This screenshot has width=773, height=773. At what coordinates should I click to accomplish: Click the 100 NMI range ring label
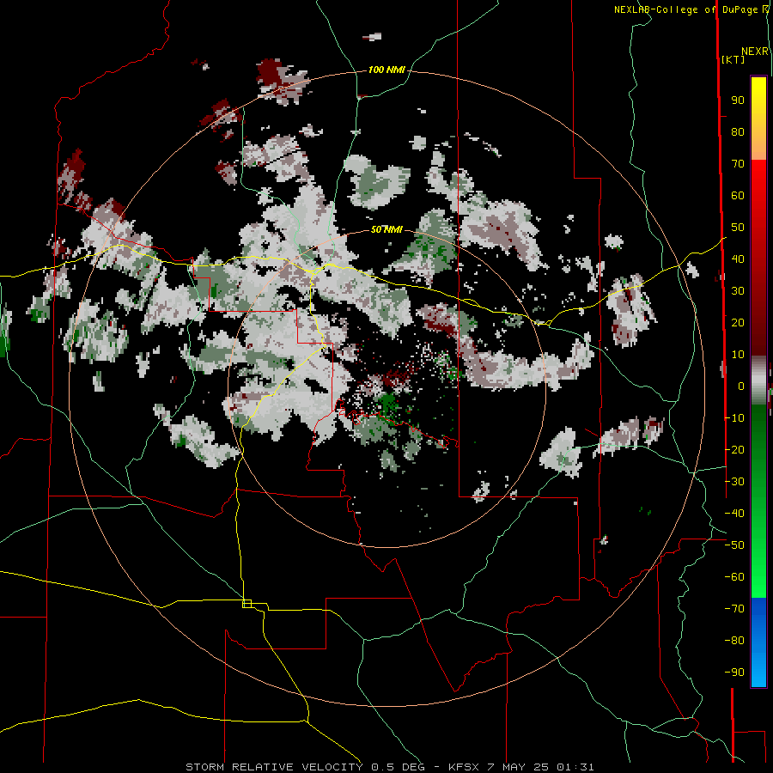tap(386, 70)
